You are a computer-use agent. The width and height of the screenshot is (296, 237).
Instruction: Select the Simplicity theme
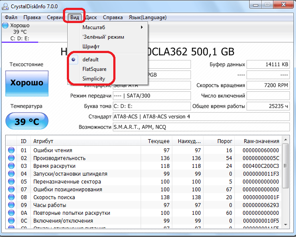coord(108,79)
